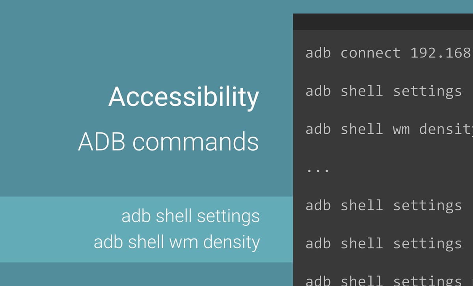Click the 192.168 IP address text
The image size is (473, 286).
click(441, 53)
